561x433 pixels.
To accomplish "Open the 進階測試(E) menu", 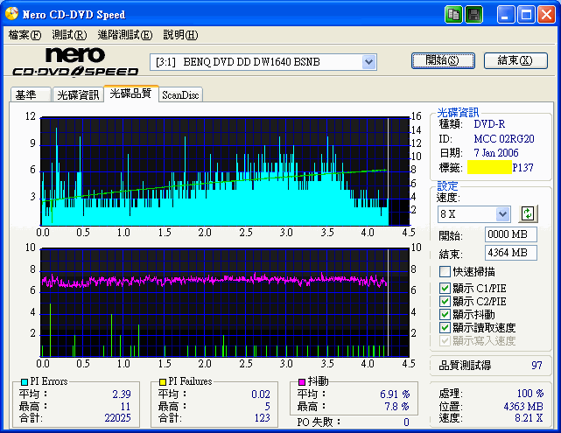I will 125,35.
